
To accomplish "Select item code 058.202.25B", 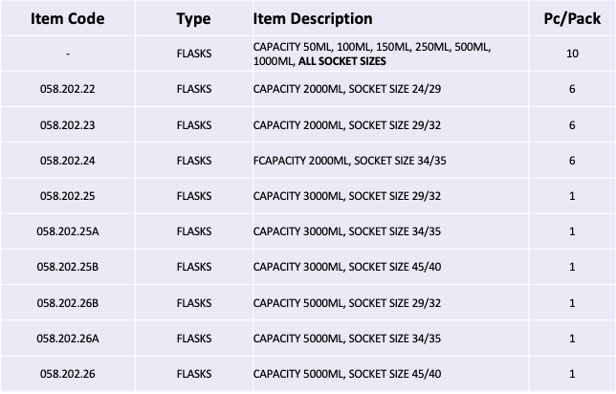I will (67, 267).
